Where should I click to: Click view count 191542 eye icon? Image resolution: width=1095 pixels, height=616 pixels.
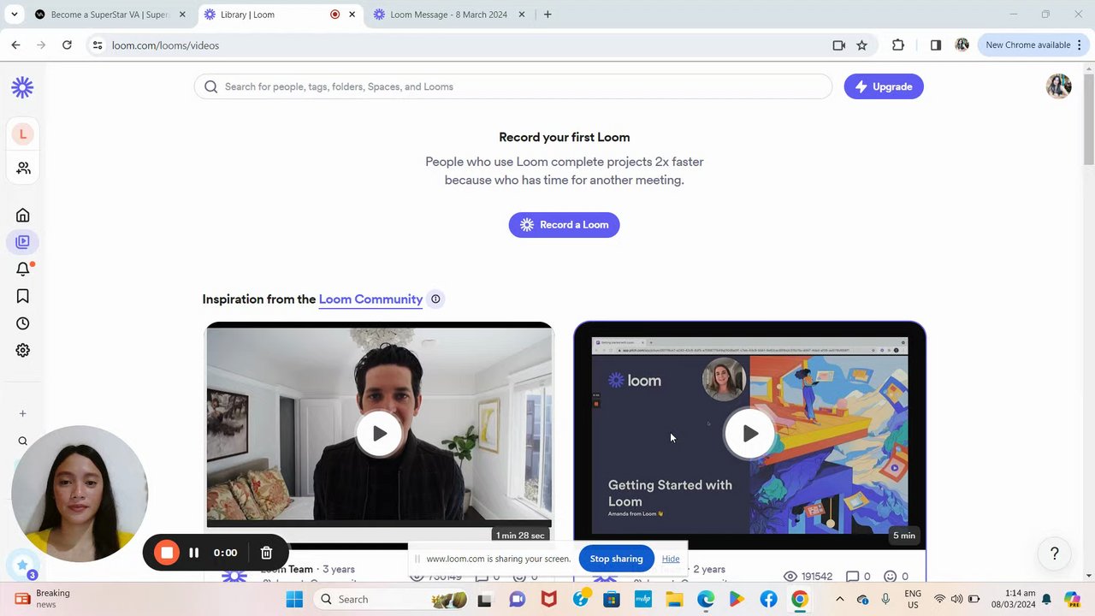click(x=808, y=577)
